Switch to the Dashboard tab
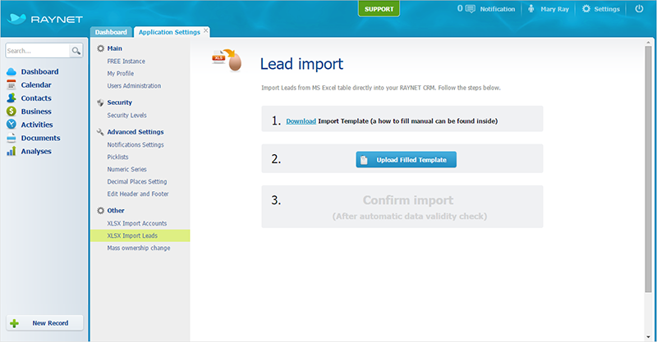 click(111, 32)
